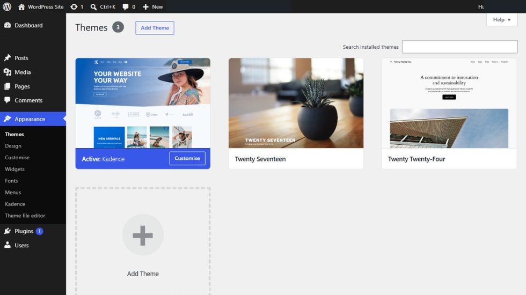The height and width of the screenshot is (295, 526).
Task: Click the WordPress logo icon
Action: click(x=7, y=6)
